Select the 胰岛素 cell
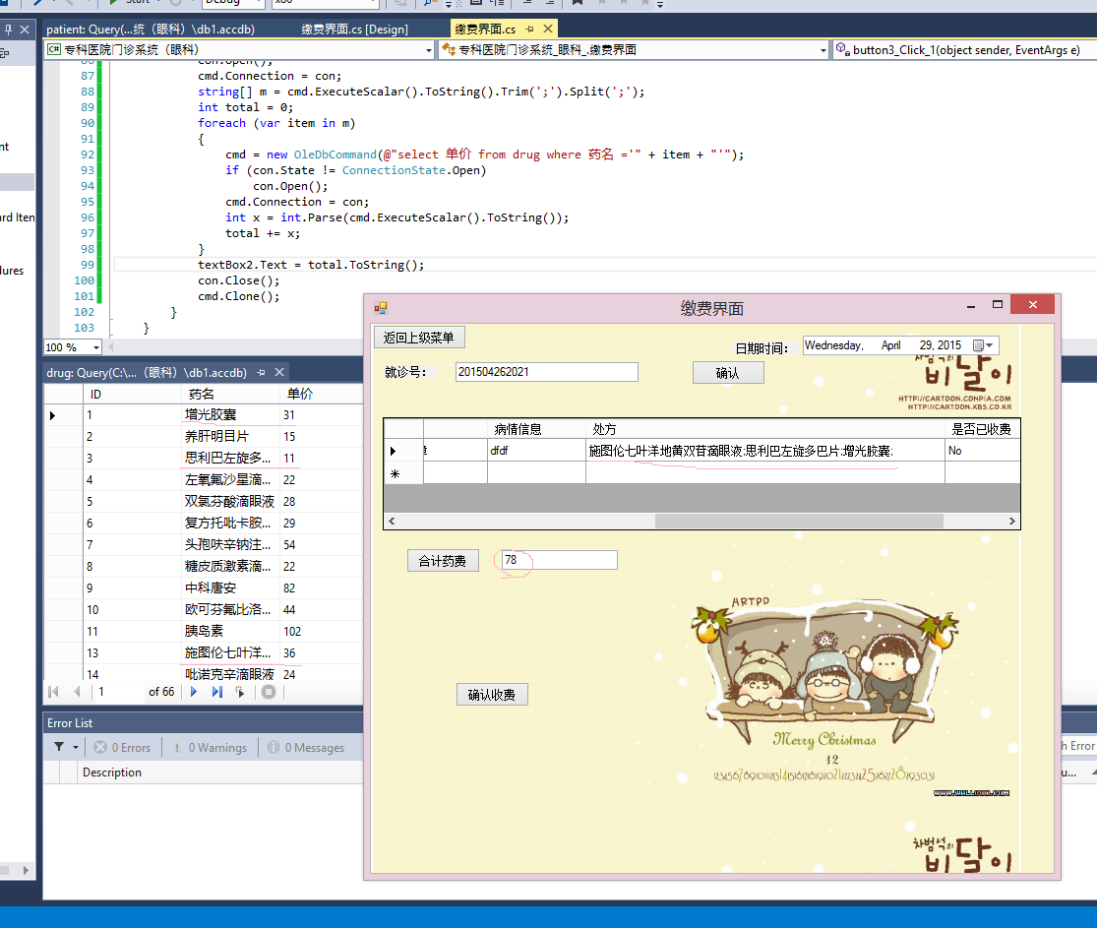Screen dimensions: 1097x928 pos(229,631)
